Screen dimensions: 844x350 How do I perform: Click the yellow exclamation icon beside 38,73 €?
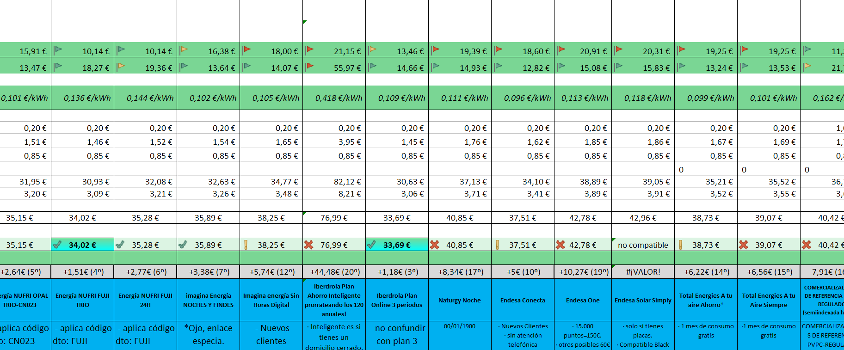tap(681, 245)
